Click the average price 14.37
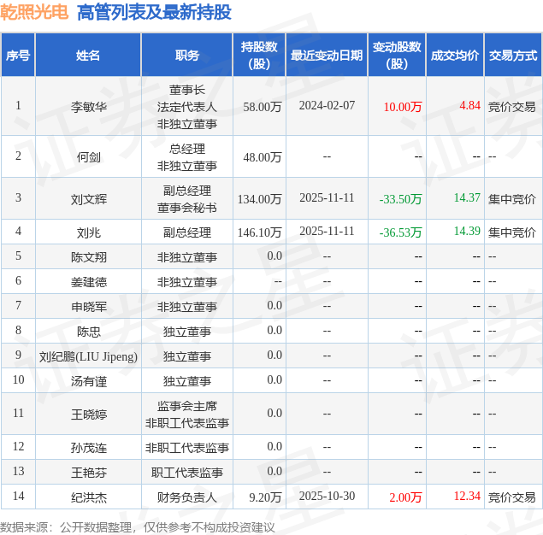This screenshot has width=543, height=535. (467, 197)
